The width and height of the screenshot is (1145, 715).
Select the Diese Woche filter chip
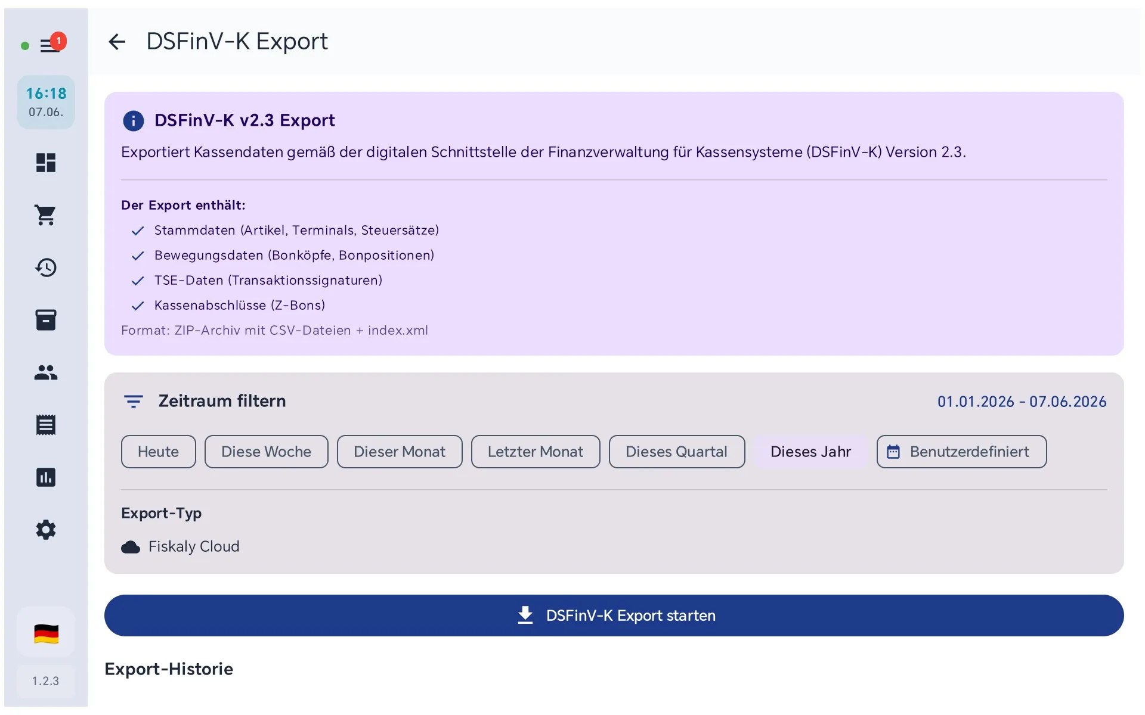267,452
